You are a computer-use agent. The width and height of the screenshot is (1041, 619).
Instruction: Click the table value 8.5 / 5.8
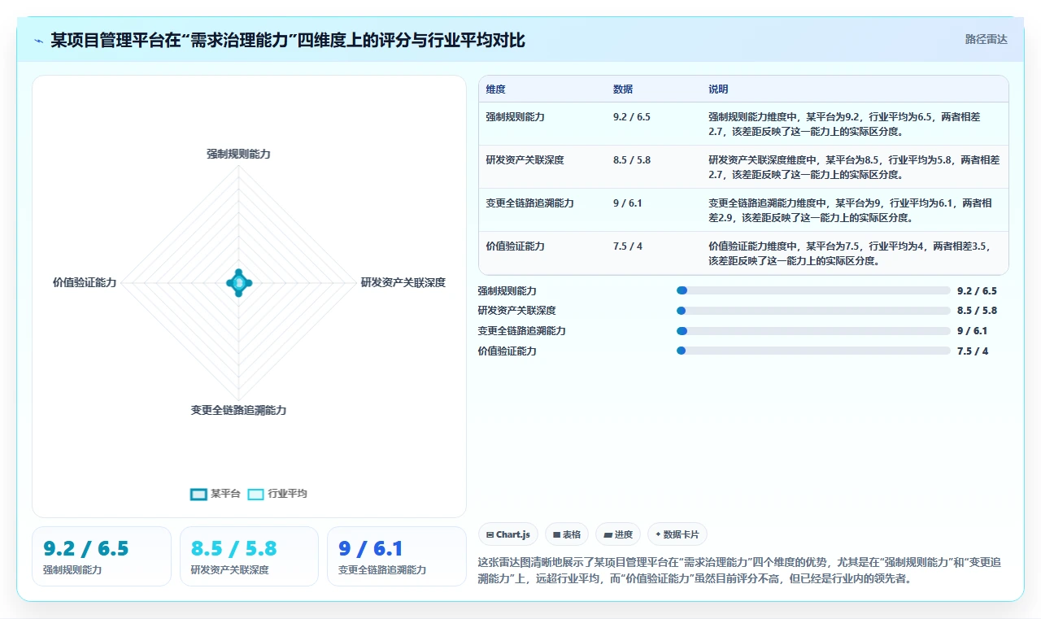coord(632,160)
